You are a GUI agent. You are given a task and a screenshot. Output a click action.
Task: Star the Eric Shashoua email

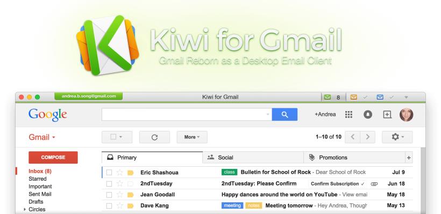(119, 173)
